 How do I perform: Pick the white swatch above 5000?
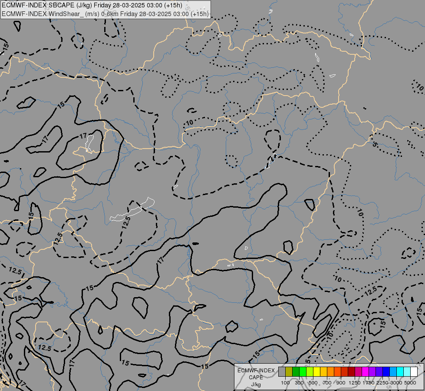(414, 371)
